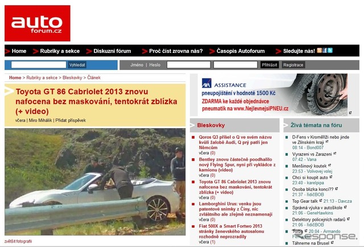Go to Home in the black menu bar

click(x=19, y=51)
